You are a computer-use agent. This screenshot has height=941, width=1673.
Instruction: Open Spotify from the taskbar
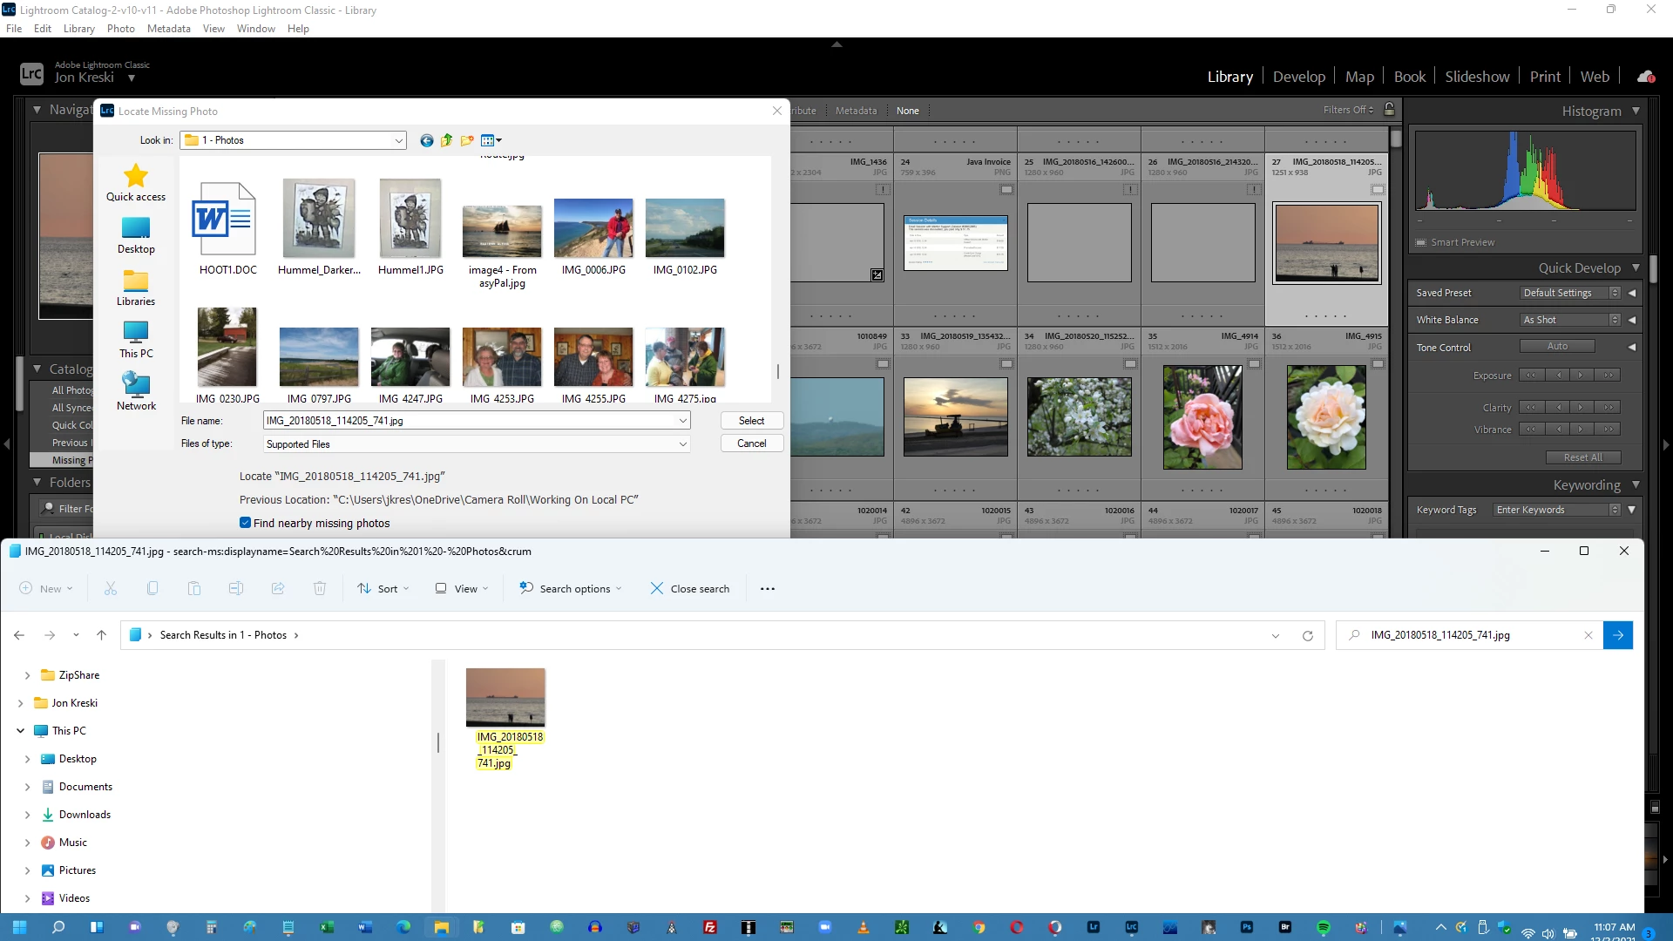click(1323, 927)
